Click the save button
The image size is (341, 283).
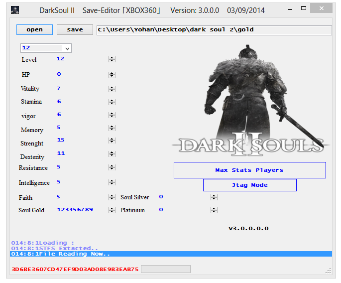click(x=75, y=30)
